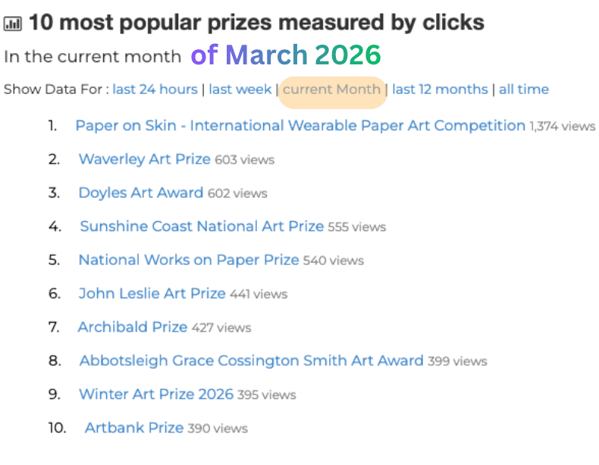Select the current Month filter

point(332,89)
